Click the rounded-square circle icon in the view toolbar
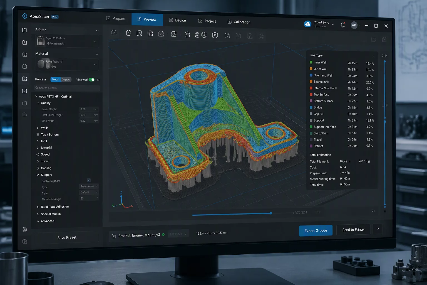The width and height of the screenshot is (427, 285). pyautogui.click(x=114, y=33)
